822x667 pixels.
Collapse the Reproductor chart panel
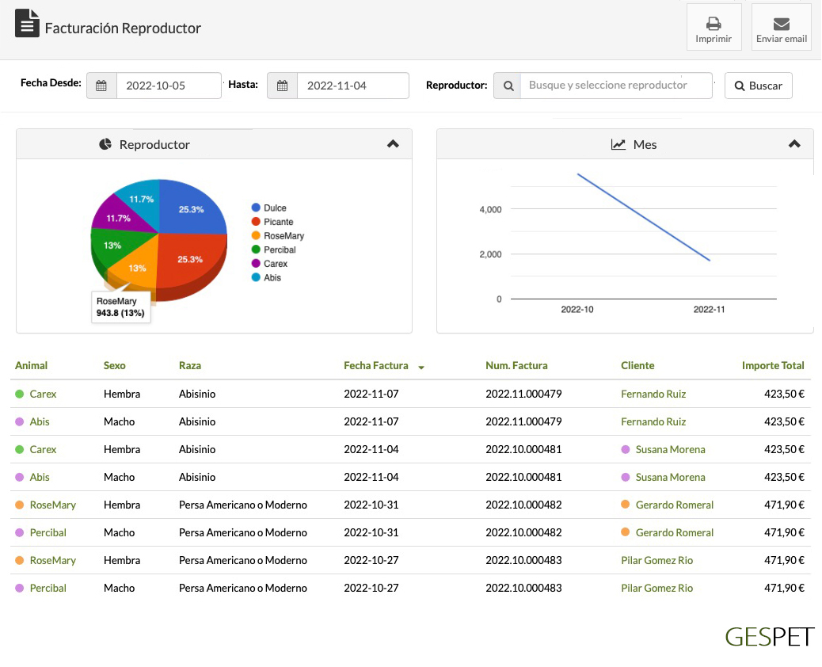click(x=393, y=144)
